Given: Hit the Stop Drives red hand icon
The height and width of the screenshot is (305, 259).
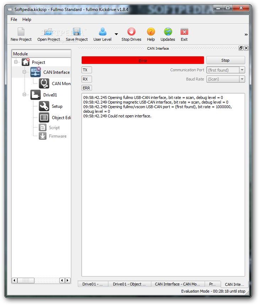Looking at the screenshot, I should (131, 32).
